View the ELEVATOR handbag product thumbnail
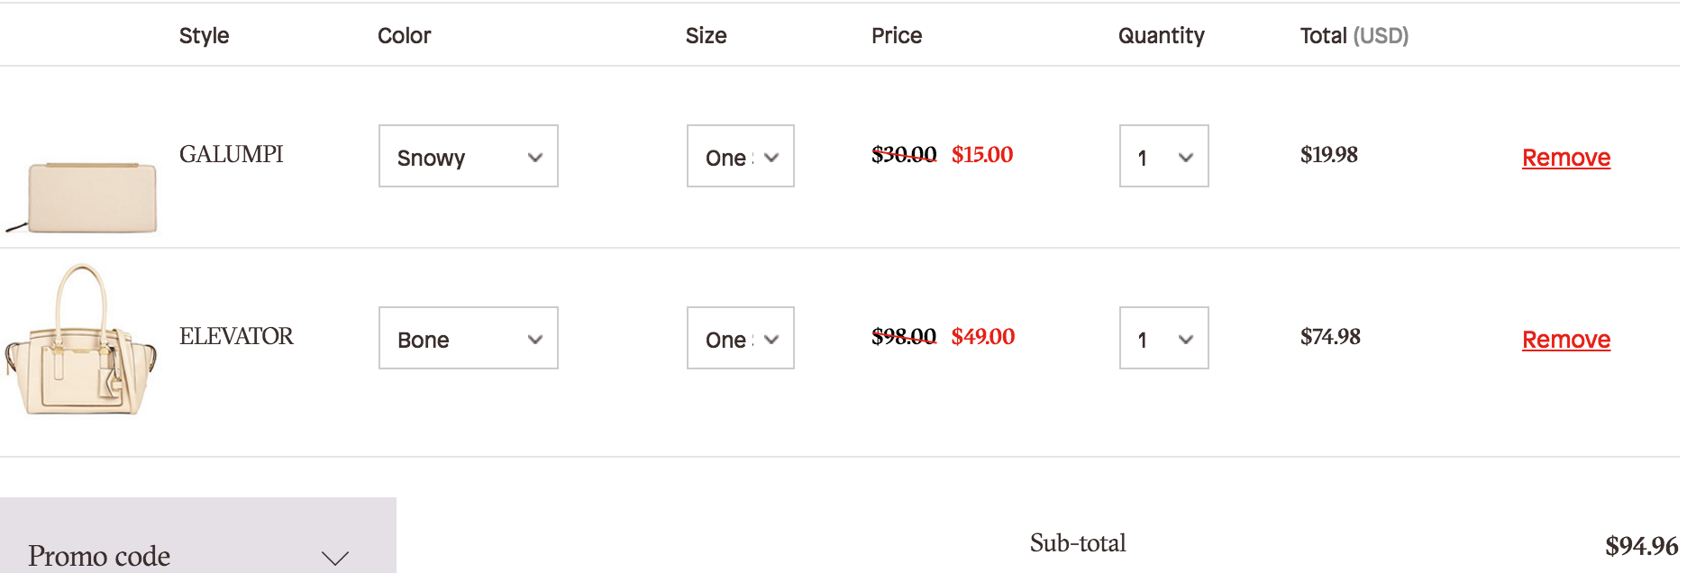Viewport: 1687px width, 573px height. point(81,341)
